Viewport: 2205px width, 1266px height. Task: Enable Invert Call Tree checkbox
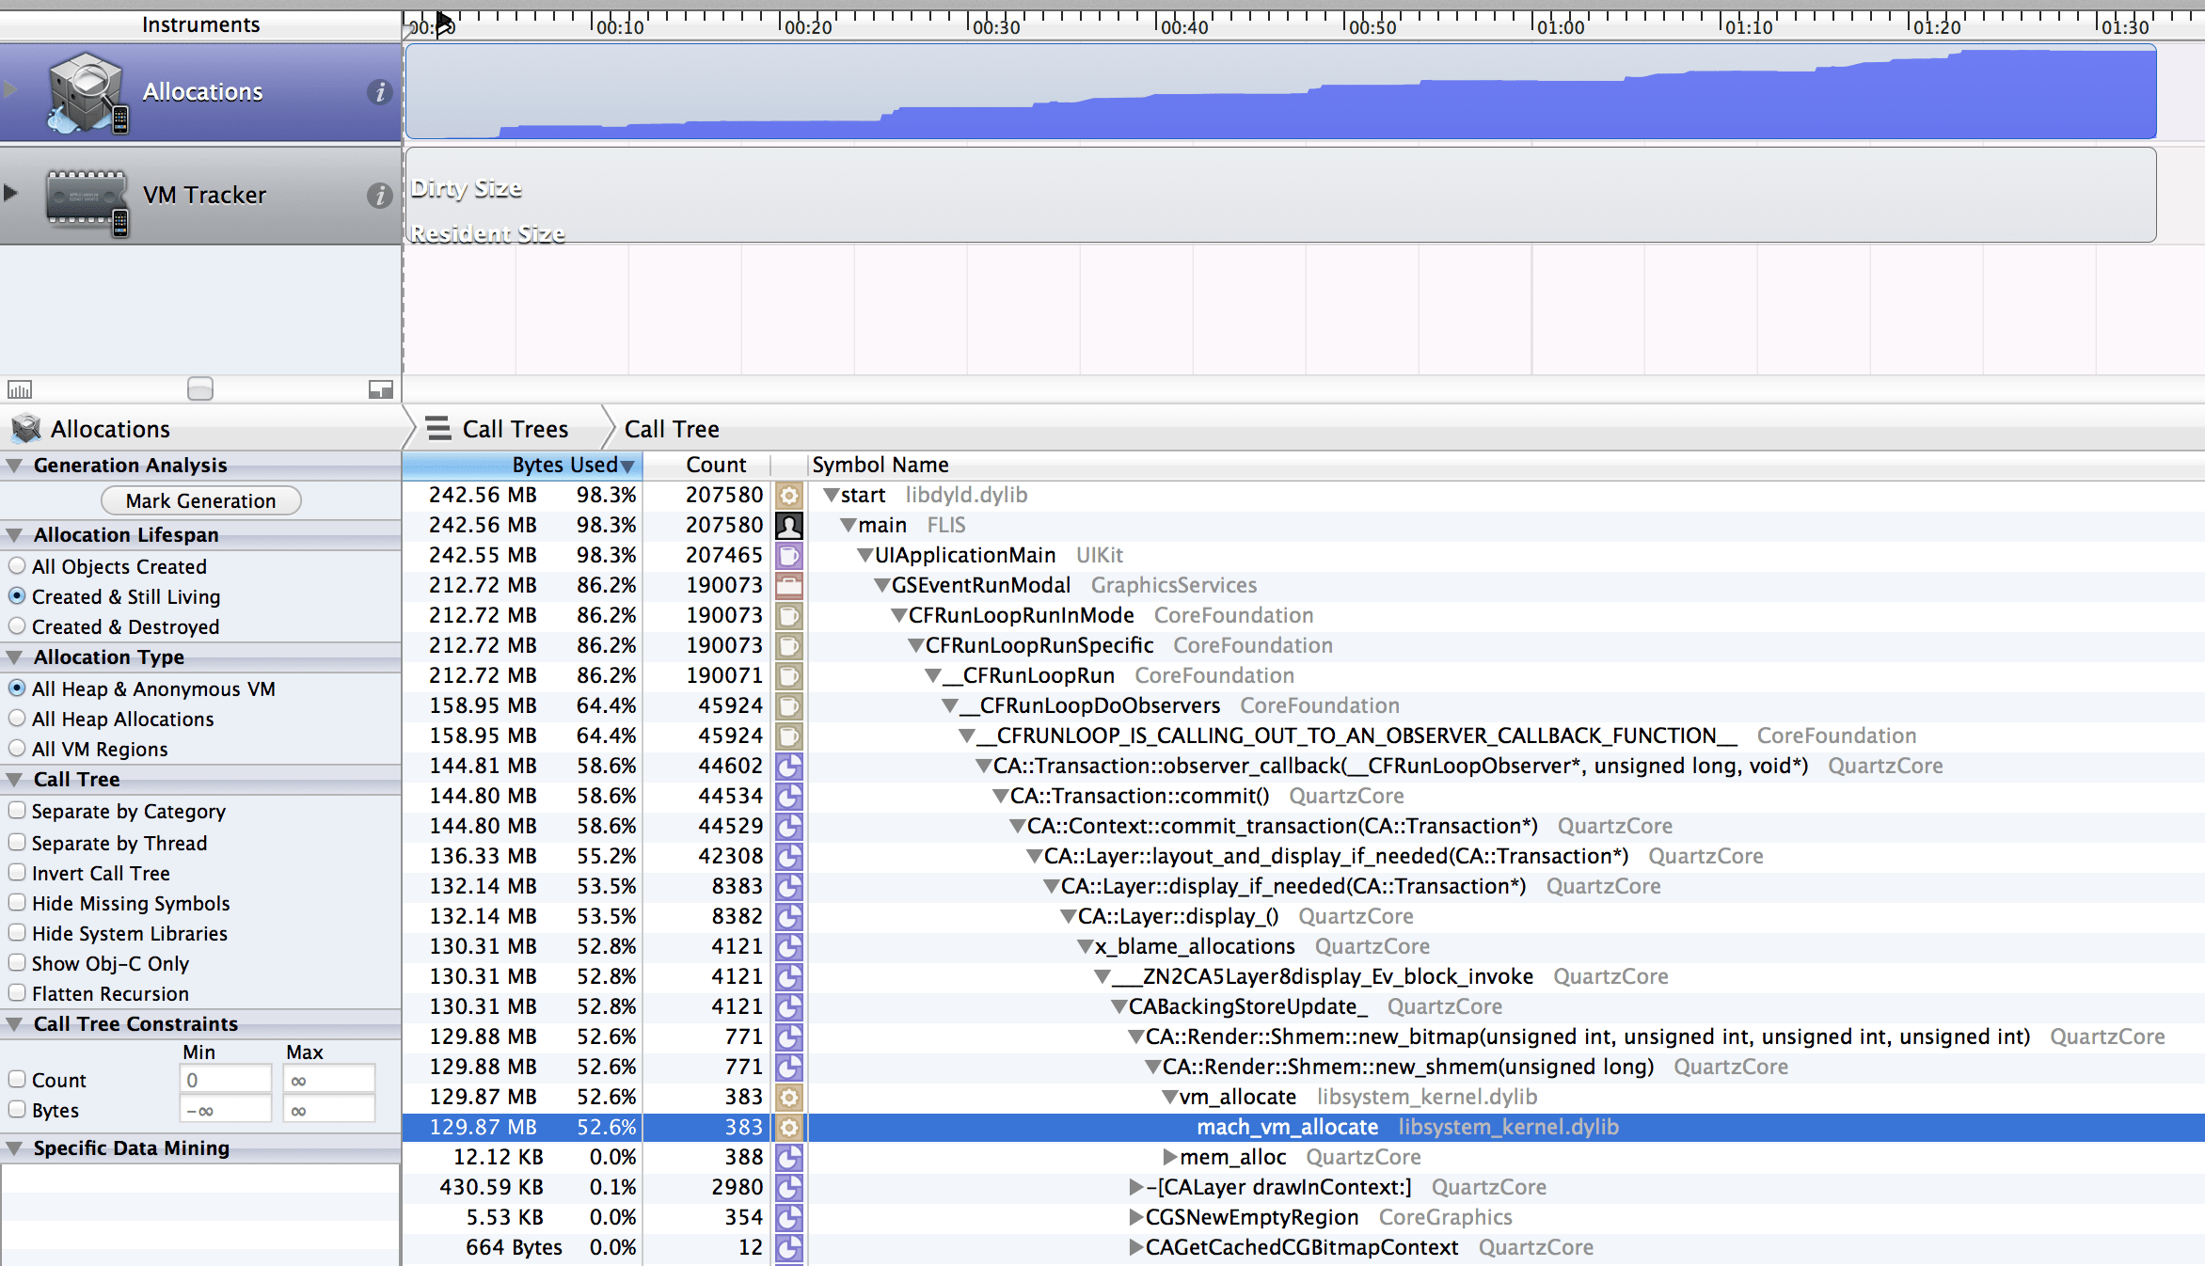17,873
